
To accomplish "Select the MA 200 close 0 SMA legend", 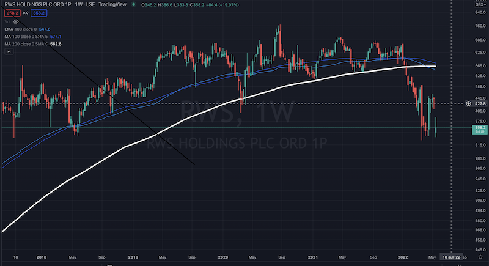I will (x=26, y=44).
